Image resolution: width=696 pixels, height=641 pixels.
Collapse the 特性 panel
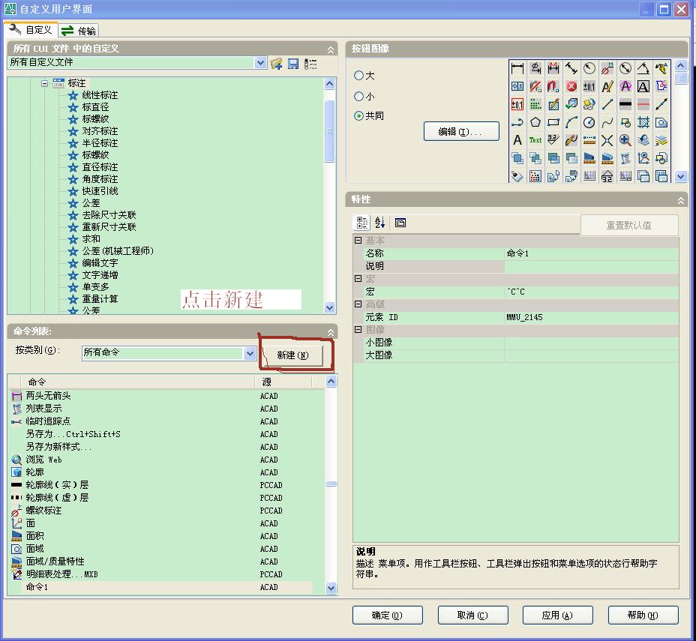coord(681,200)
